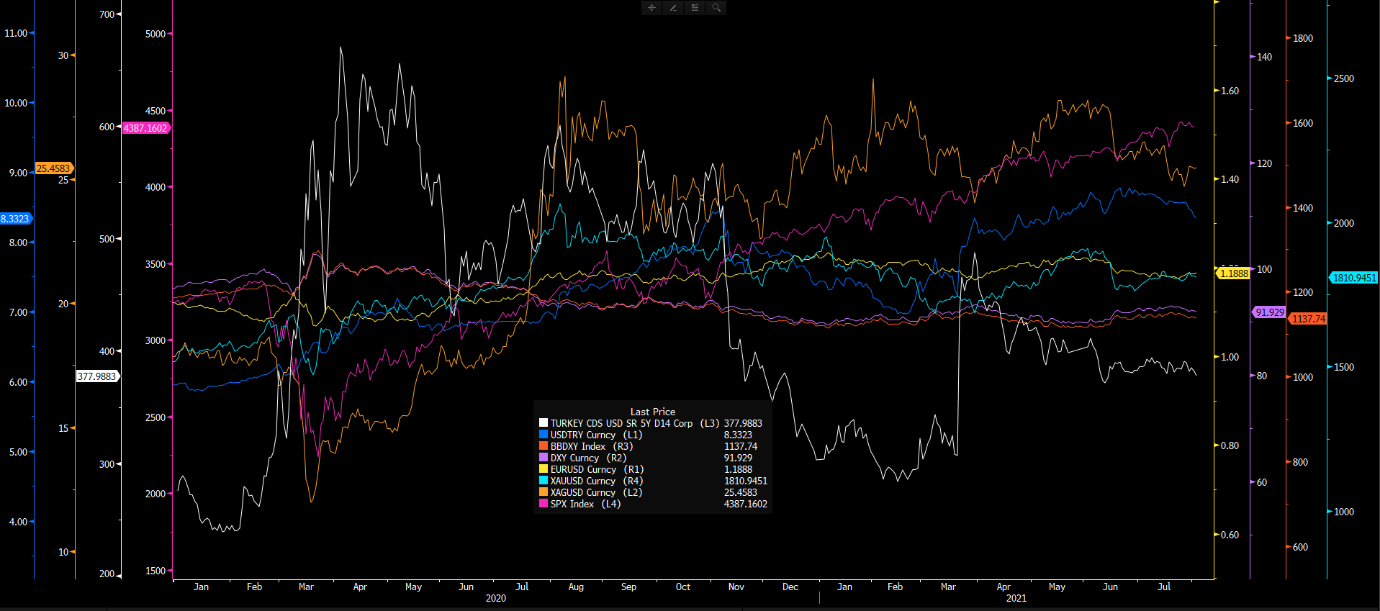Click the 1810.9451 gold price axis tag
Image resolution: width=1380 pixels, height=611 pixels.
pos(1353,278)
